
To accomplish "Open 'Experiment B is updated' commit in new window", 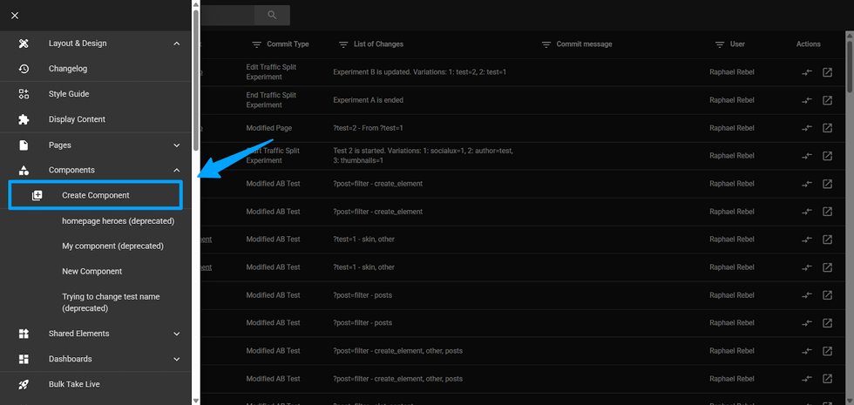I will (827, 72).
